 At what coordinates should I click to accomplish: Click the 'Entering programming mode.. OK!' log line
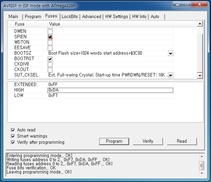coord(39,155)
